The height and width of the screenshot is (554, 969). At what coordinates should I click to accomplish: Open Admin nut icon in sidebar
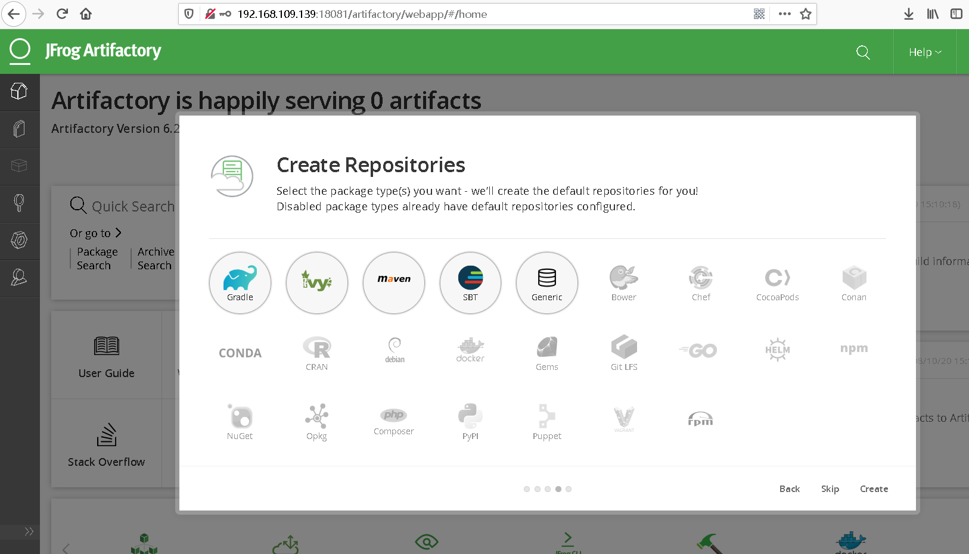click(x=20, y=240)
